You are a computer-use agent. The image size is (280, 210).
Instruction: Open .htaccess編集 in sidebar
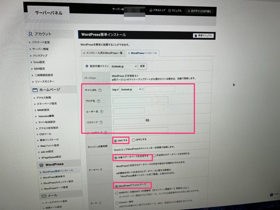pos(46,116)
